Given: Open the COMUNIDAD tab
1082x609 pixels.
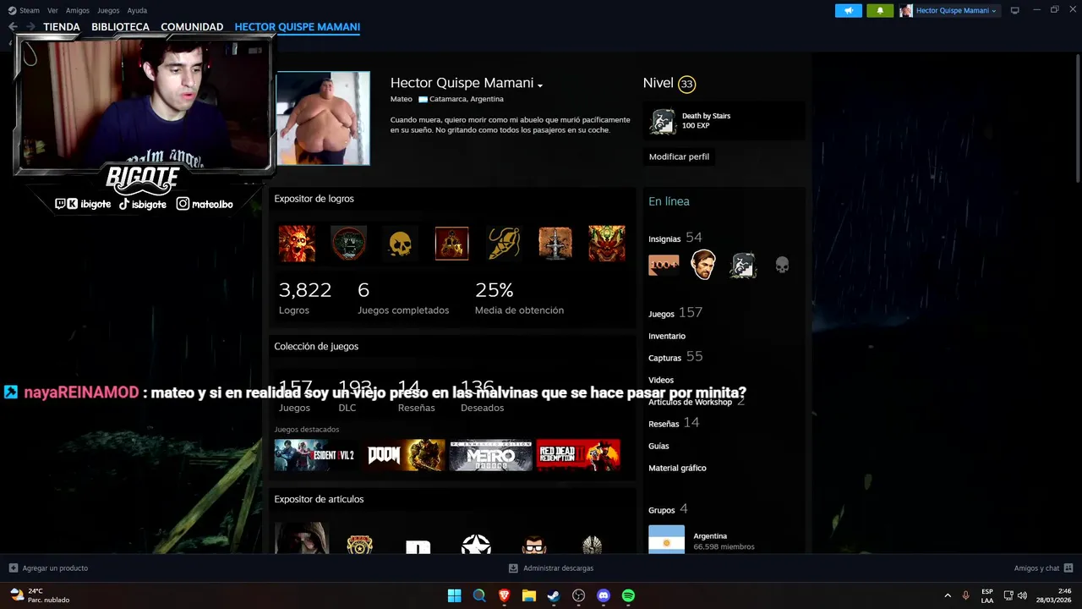Looking at the screenshot, I should tap(192, 27).
